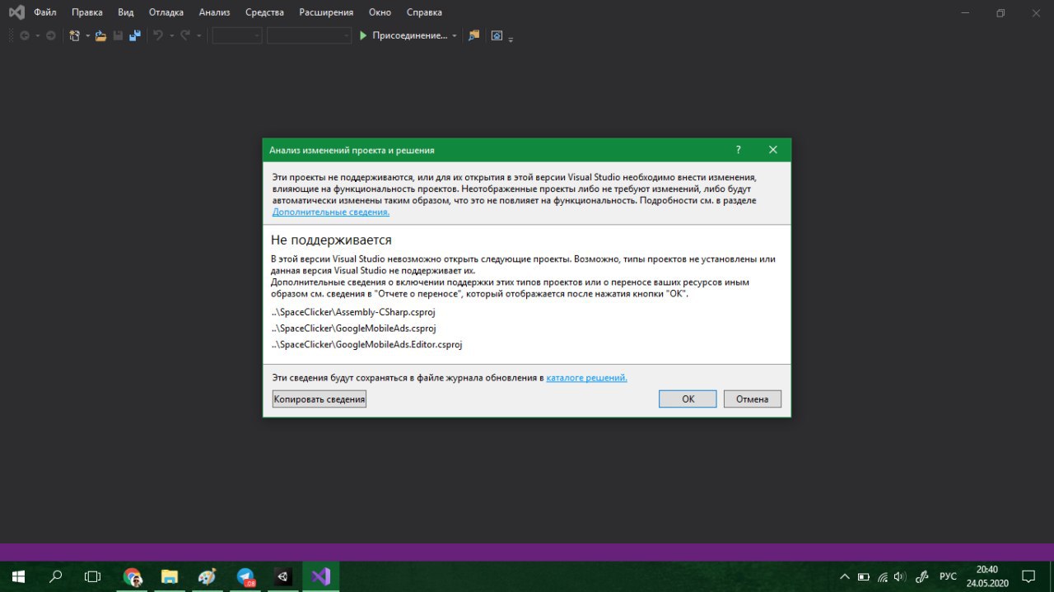The width and height of the screenshot is (1054, 592).
Task: Open the Вид menu
Action: click(126, 12)
